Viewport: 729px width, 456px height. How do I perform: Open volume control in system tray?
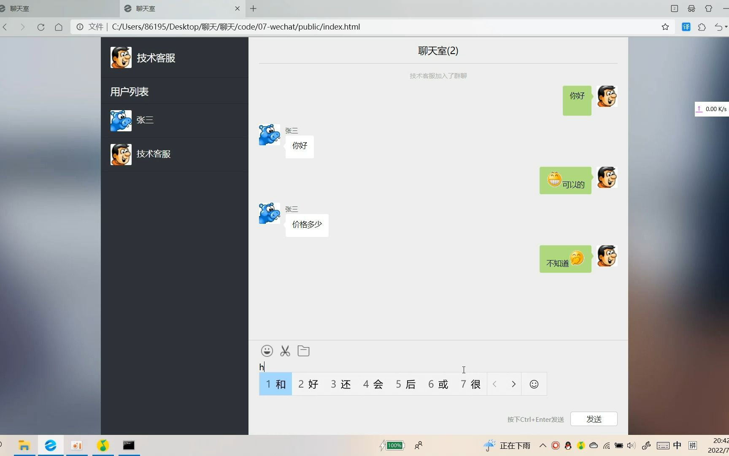[632, 445]
